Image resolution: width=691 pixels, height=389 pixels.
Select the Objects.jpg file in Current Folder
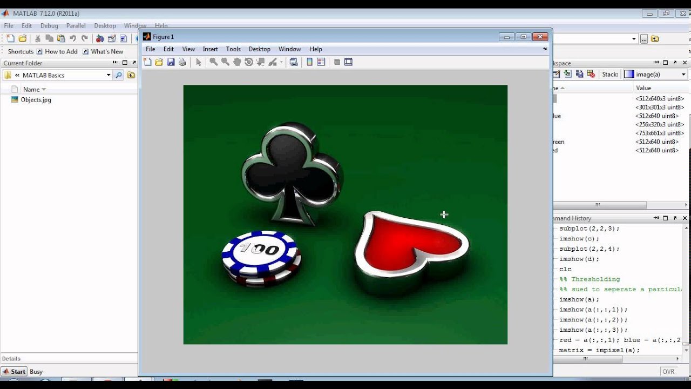pos(36,100)
